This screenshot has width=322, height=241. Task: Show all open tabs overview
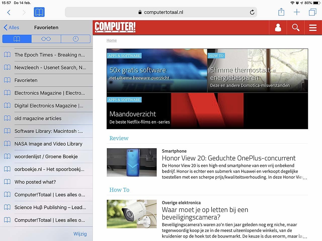[312, 12]
